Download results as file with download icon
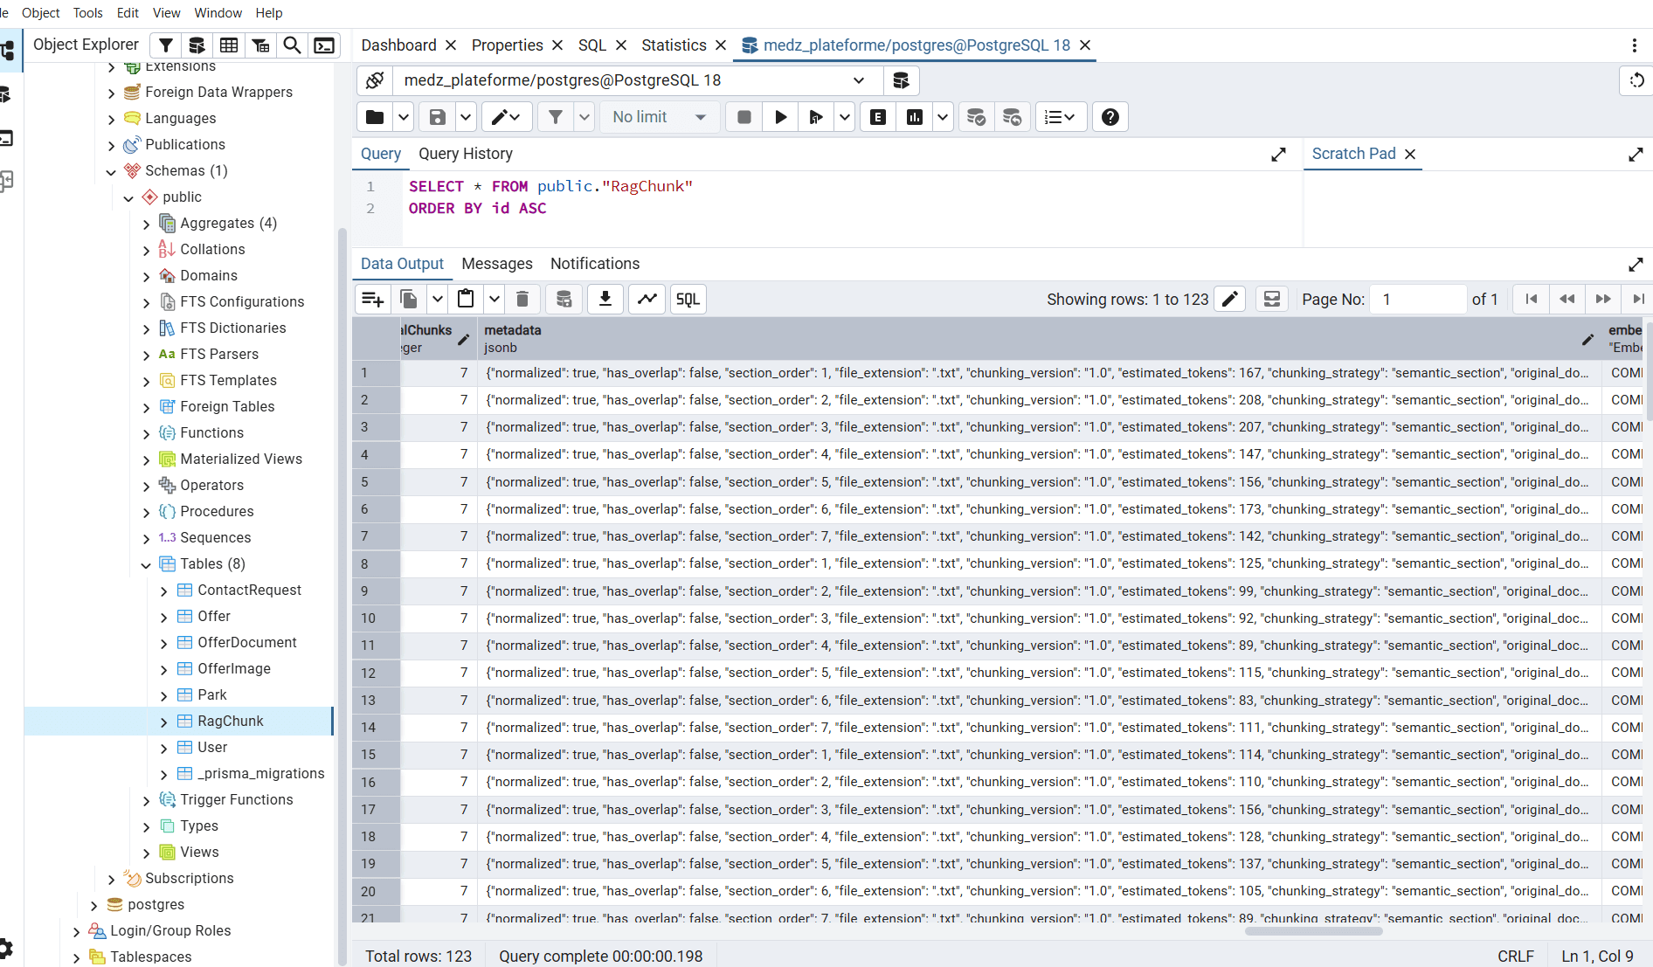1653x967 pixels. [605, 299]
